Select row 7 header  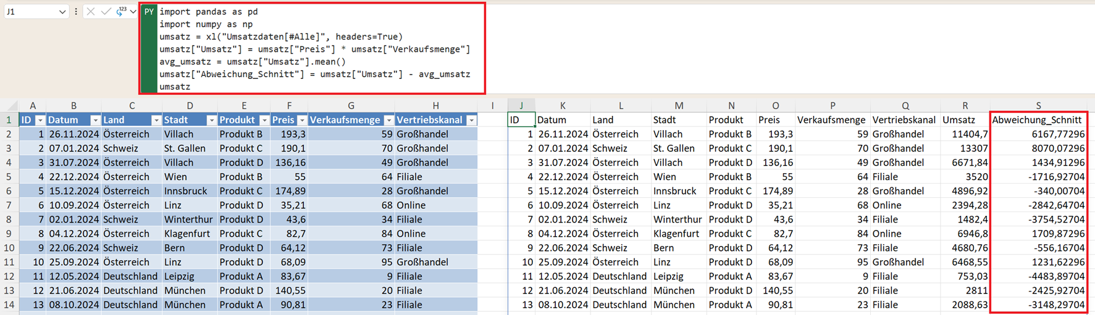9,205
